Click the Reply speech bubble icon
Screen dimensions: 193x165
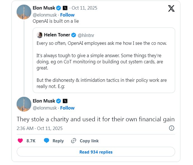coord(47,141)
